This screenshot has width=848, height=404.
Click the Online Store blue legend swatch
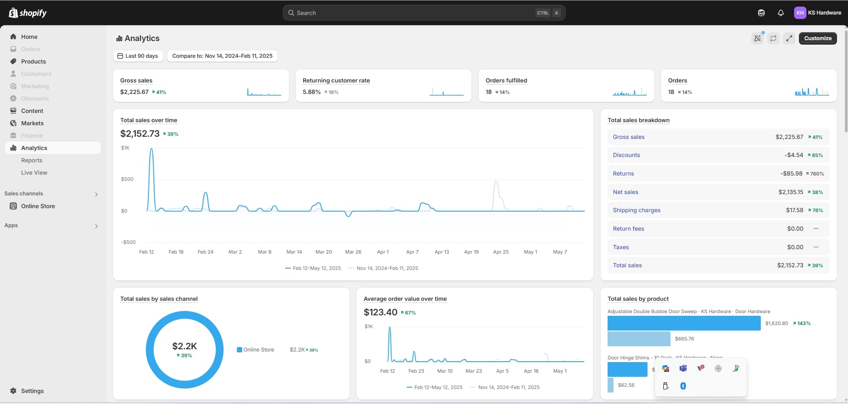click(x=240, y=350)
